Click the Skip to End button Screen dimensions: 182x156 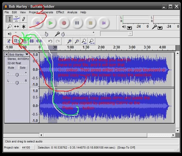(104, 23)
